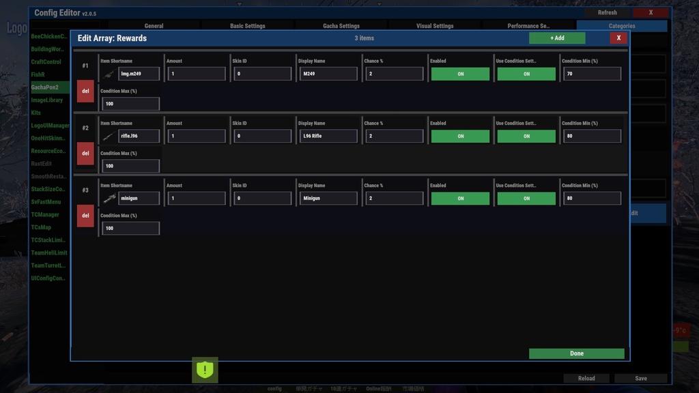Click the L96 rifle icon in row #2
The width and height of the screenshot is (699, 393).
click(108, 136)
